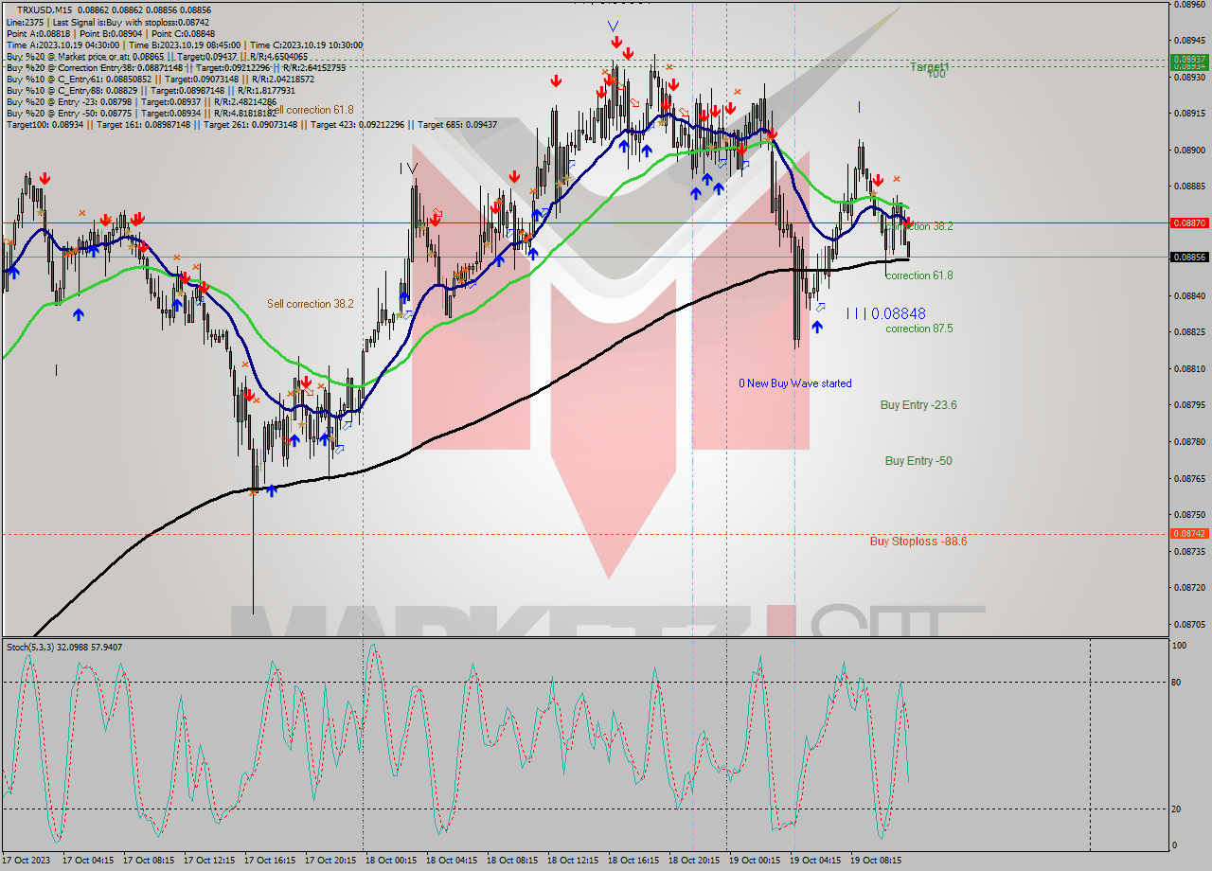
Task: Click the green 'correction 61.8' label
Action: click(918, 276)
